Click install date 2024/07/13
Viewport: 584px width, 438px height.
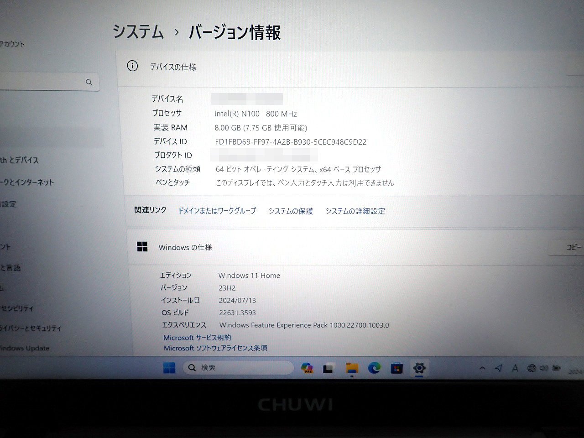click(x=237, y=300)
